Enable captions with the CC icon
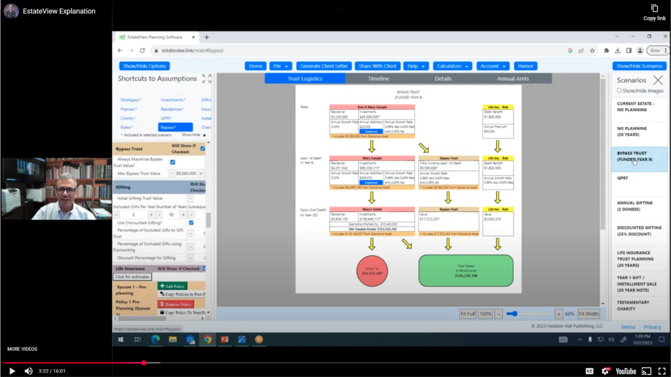This screenshot has width=671, height=377. click(590, 371)
